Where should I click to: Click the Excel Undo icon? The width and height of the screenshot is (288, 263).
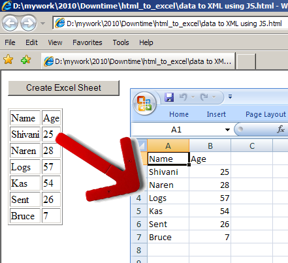pyautogui.click(x=184, y=97)
